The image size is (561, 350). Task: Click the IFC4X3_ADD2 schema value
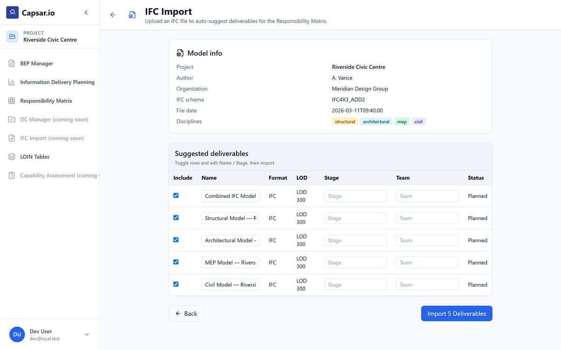pos(348,100)
